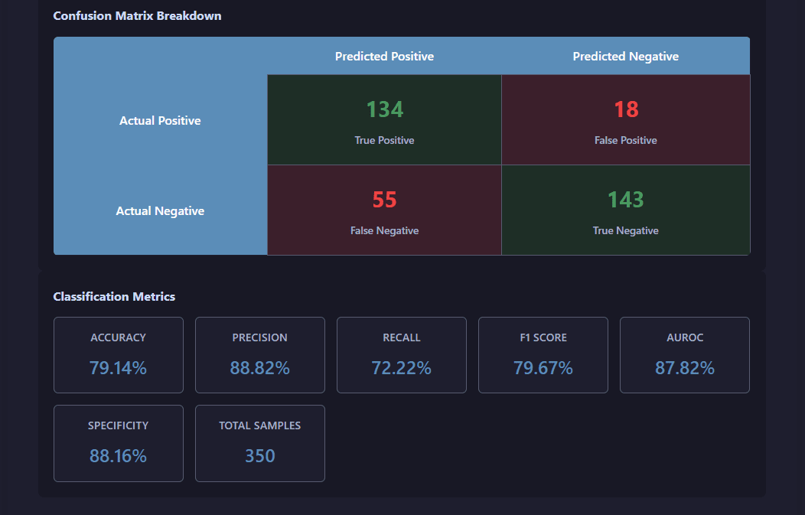Select the AUROC value 87.82%
The width and height of the screenshot is (805, 515).
685,367
